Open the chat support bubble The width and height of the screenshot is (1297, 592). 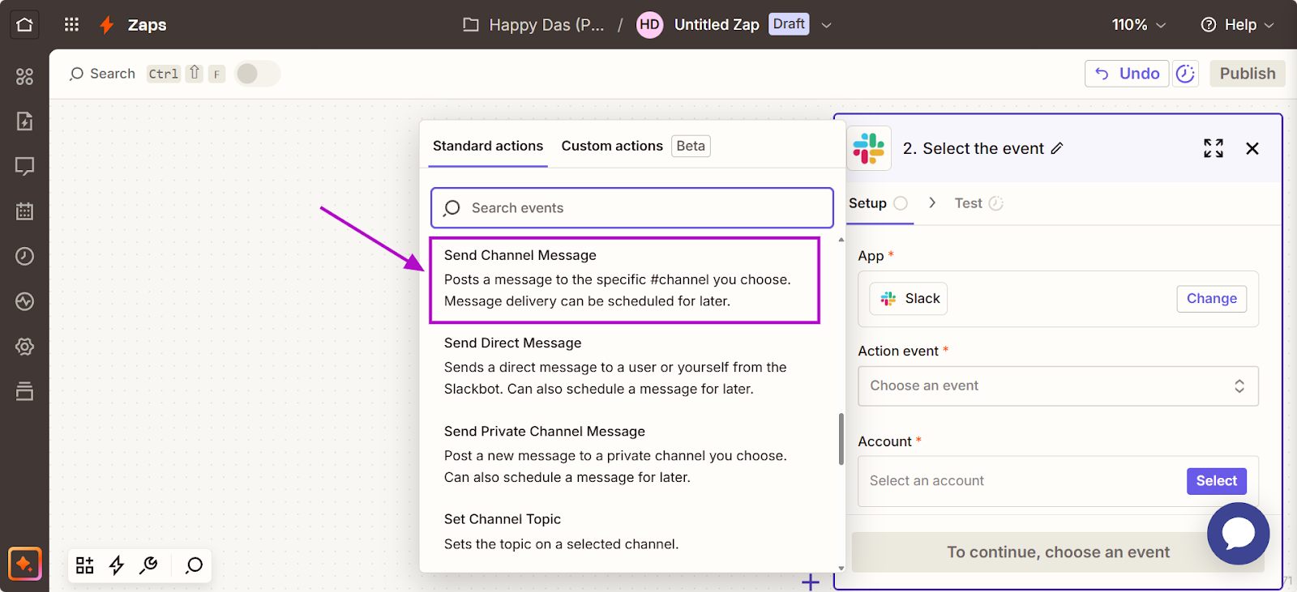point(1239,534)
